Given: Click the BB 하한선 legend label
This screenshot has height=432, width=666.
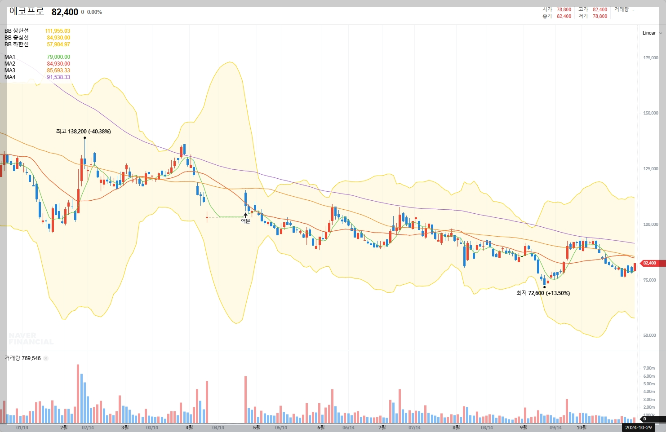Looking at the screenshot, I should [x=17, y=44].
